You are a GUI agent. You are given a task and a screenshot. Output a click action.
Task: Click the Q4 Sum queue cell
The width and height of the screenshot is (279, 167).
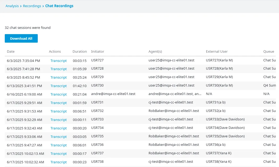[270, 85]
